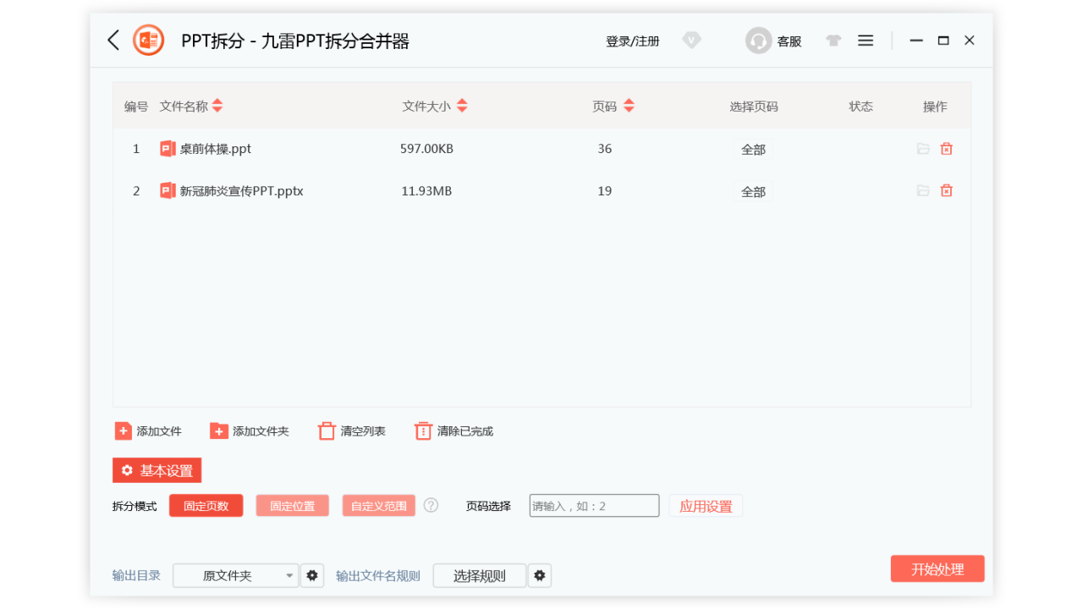This screenshot has width=1083, height=609.
Task: Click the VIP icon in the title bar
Action: pyautogui.click(x=691, y=40)
